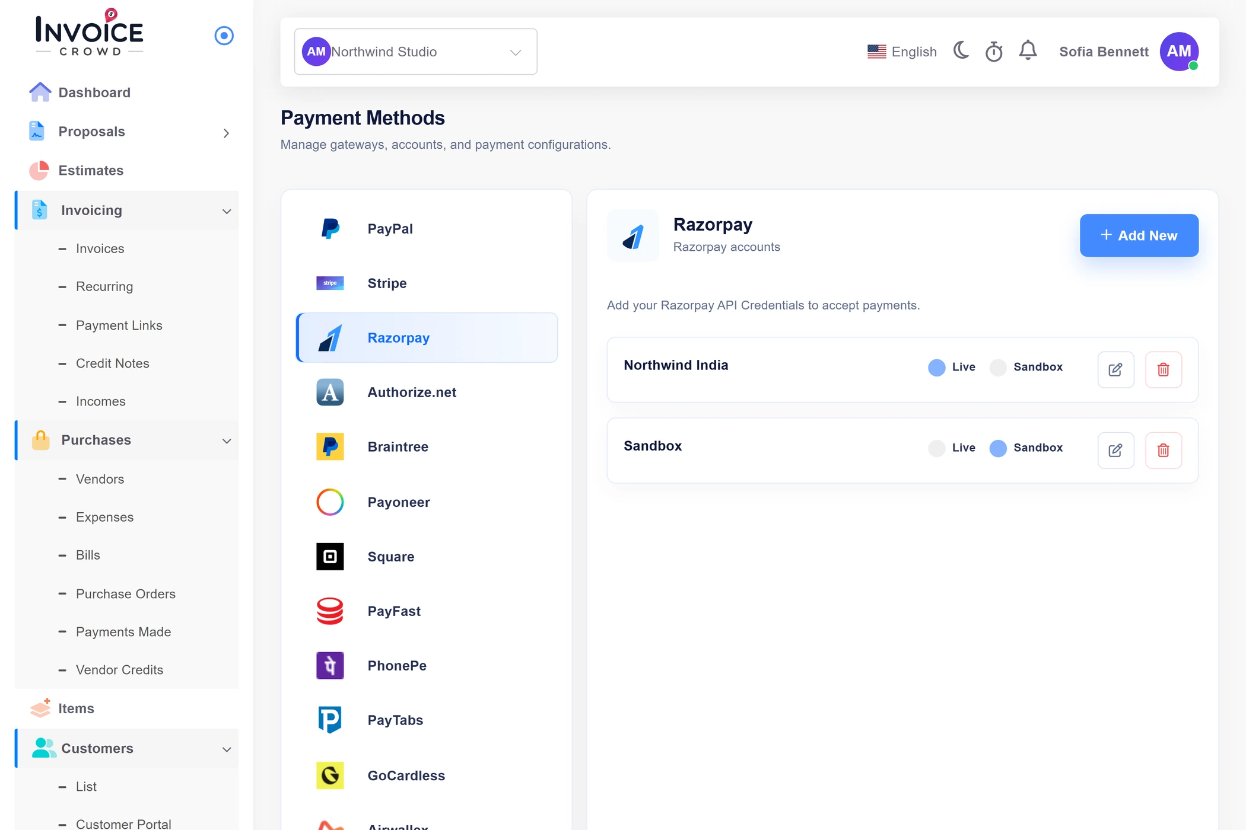The image size is (1246, 830).
Task: Select the PayPal logo icon
Action: pyautogui.click(x=330, y=228)
